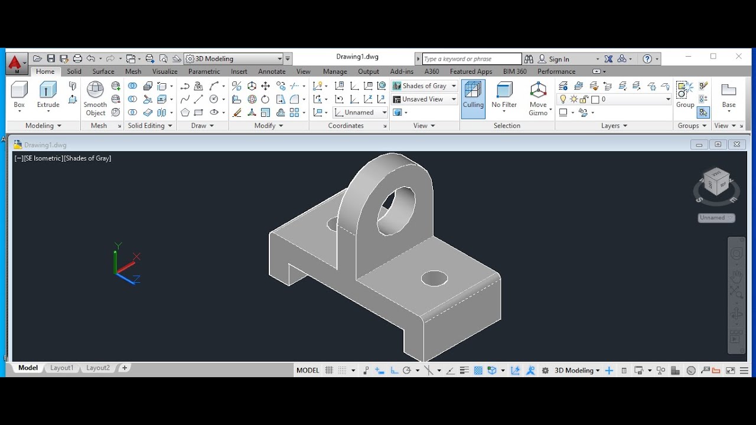
Task: Select the Polygon draw tool
Action: [x=185, y=112]
